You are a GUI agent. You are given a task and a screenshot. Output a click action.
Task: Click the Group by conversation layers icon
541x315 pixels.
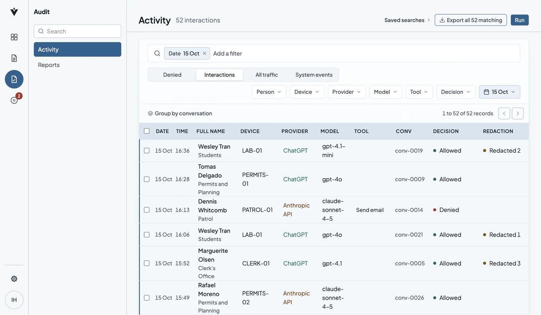tap(151, 114)
